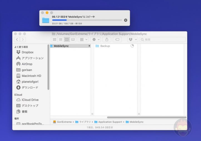Click MobileSync in the path bar
The height and width of the screenshot is (141, 201).
pos(135,122)
